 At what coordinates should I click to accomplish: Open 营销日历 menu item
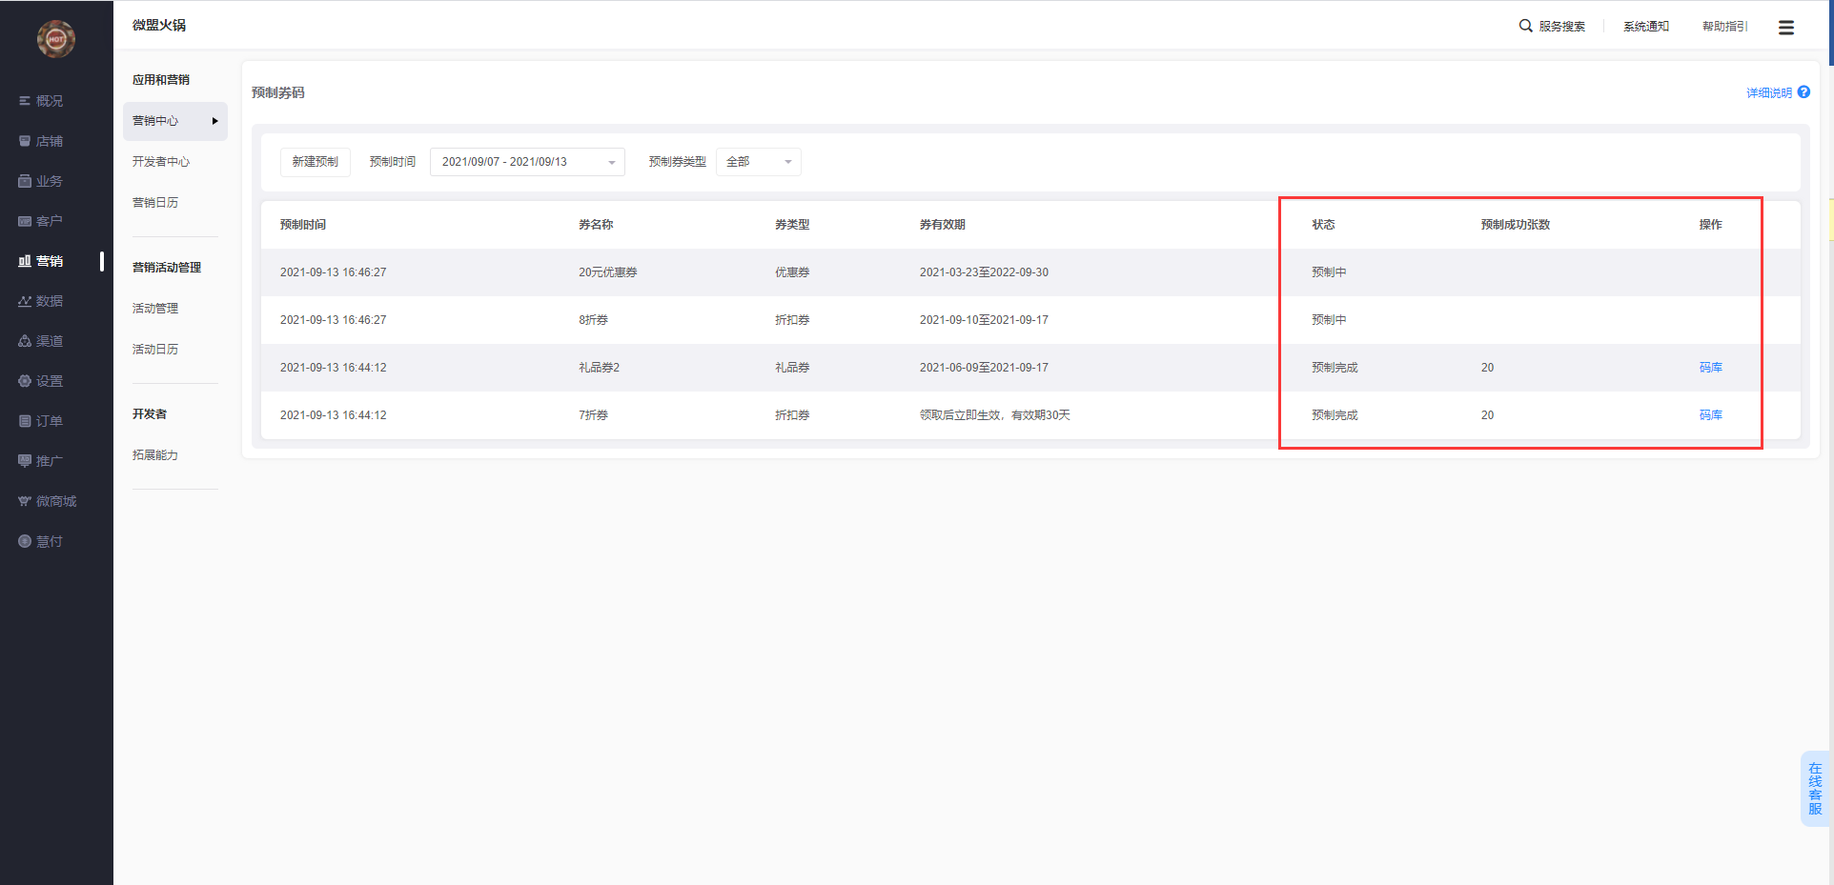coord(155,203)
